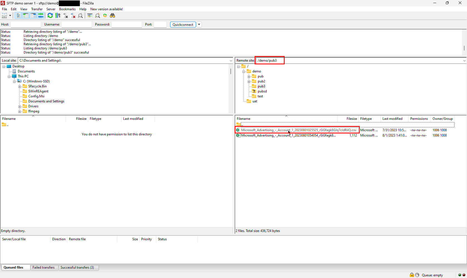Disconnect from the current server

tap(73, 16)
